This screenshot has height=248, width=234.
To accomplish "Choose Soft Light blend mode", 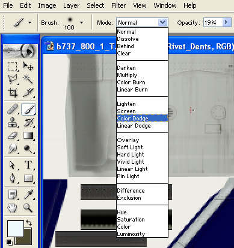I will 142,147.
